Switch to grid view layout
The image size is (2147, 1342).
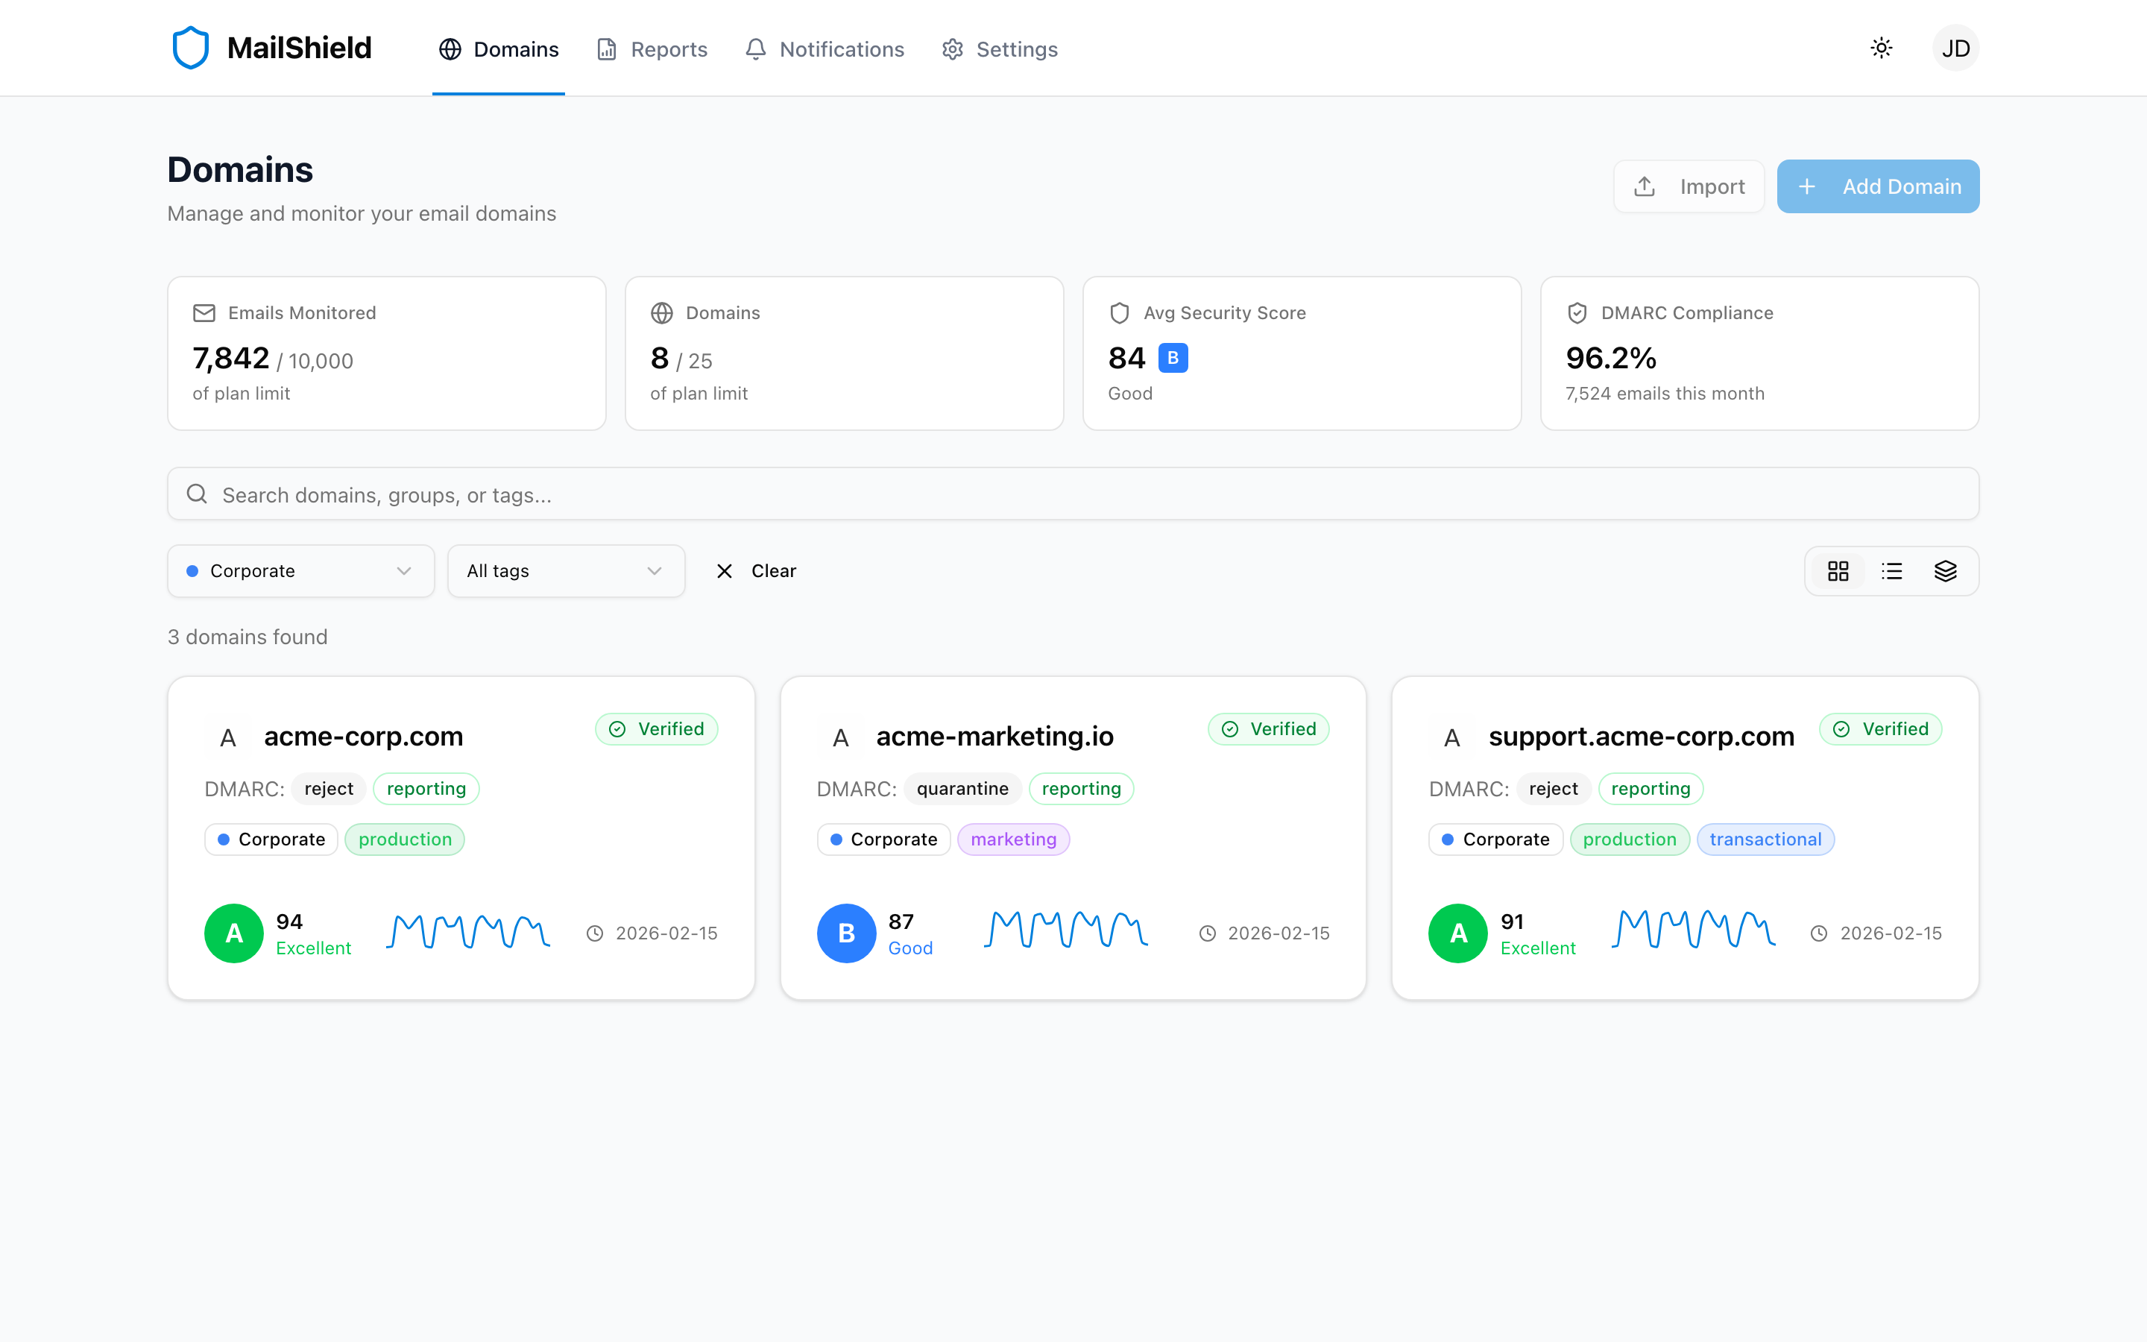[x=1838, y=570]
